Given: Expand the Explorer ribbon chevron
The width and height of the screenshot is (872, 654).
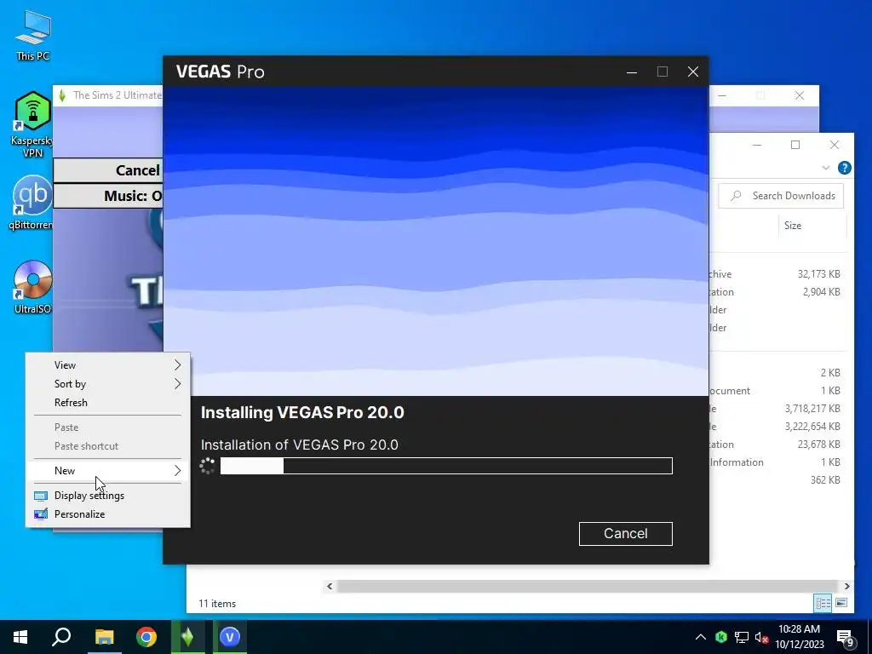Looking at the screenshot, I should (x=826, y=168).
